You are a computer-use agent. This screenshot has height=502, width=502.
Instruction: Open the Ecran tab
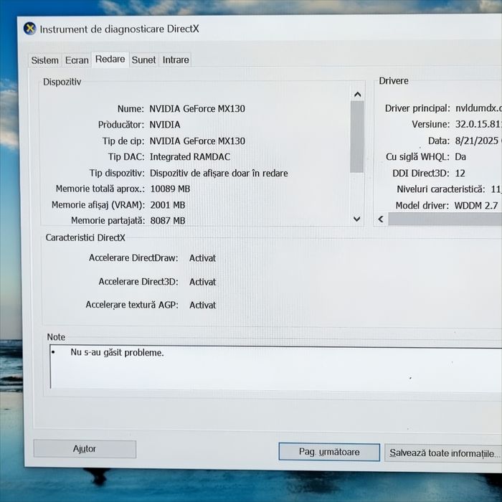click(x=77, y=60)
